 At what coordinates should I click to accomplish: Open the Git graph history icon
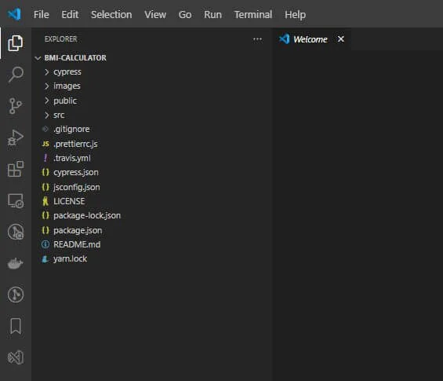pyautogui.click(x=16, y=295)
